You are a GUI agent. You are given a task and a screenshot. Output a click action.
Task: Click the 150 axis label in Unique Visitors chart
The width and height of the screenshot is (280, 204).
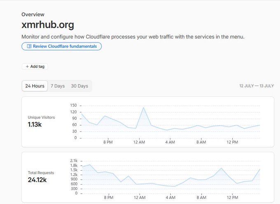(x=73, y=106)
